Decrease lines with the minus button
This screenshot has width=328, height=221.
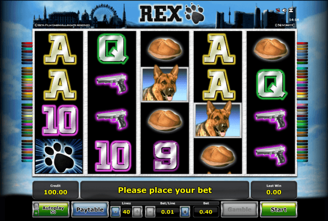pos(115,212)
